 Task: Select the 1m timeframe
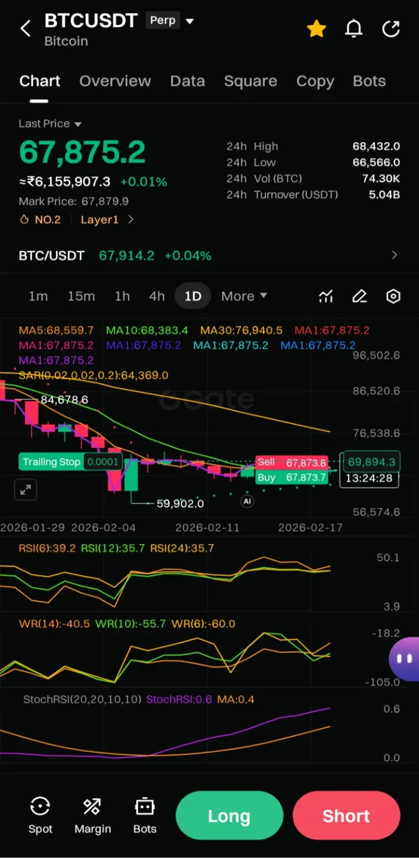click(x=38, y=296)
